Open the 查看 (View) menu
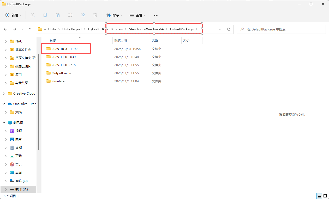Viewport: 329px width, 199px height. click(138, 15)
